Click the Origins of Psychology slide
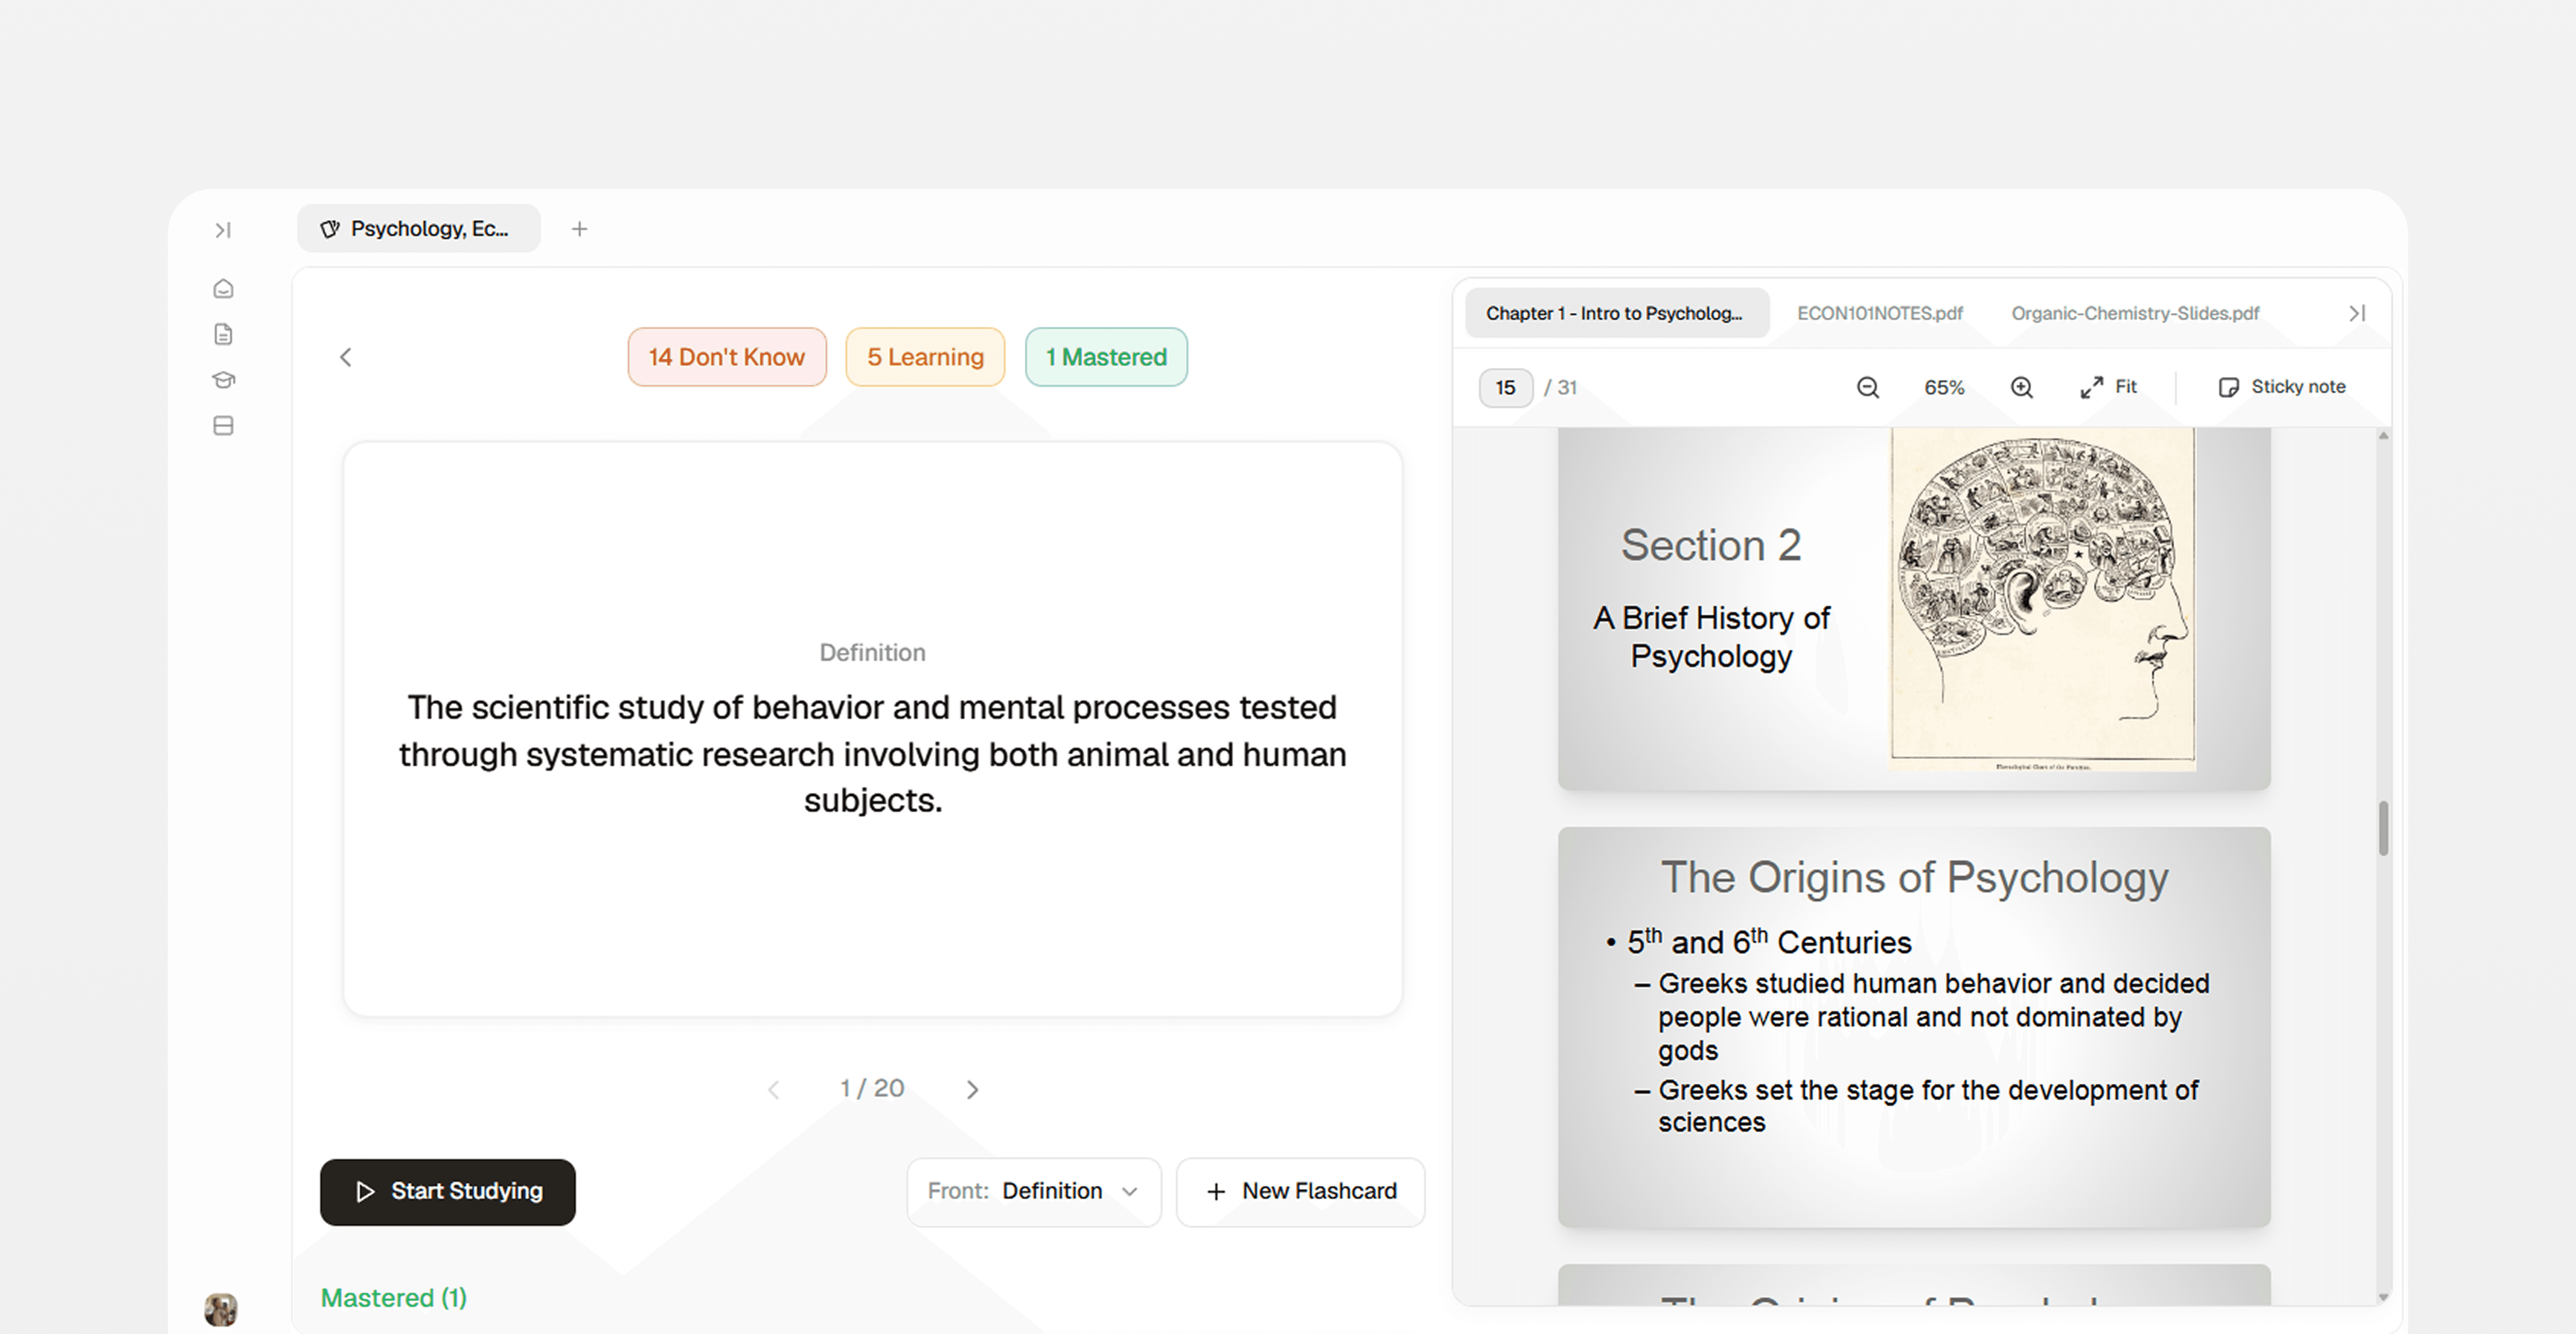2576x1334 pixels. pos(1914,1027)
